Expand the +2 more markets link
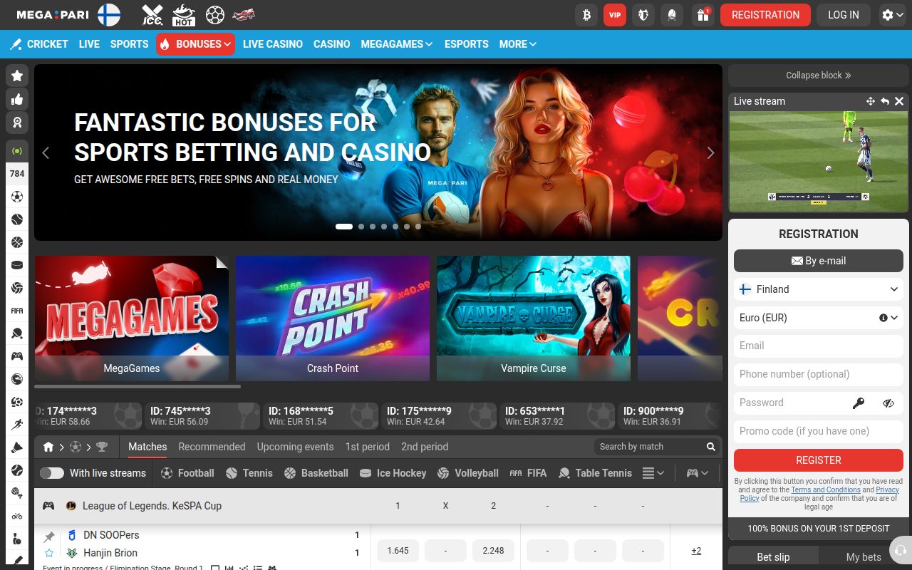This screenshot has width=912, height=570. click(x=696, y=551)
